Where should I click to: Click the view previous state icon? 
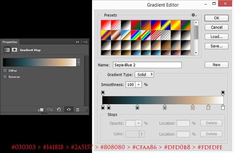pyautogui.click(x=50, y=110)
